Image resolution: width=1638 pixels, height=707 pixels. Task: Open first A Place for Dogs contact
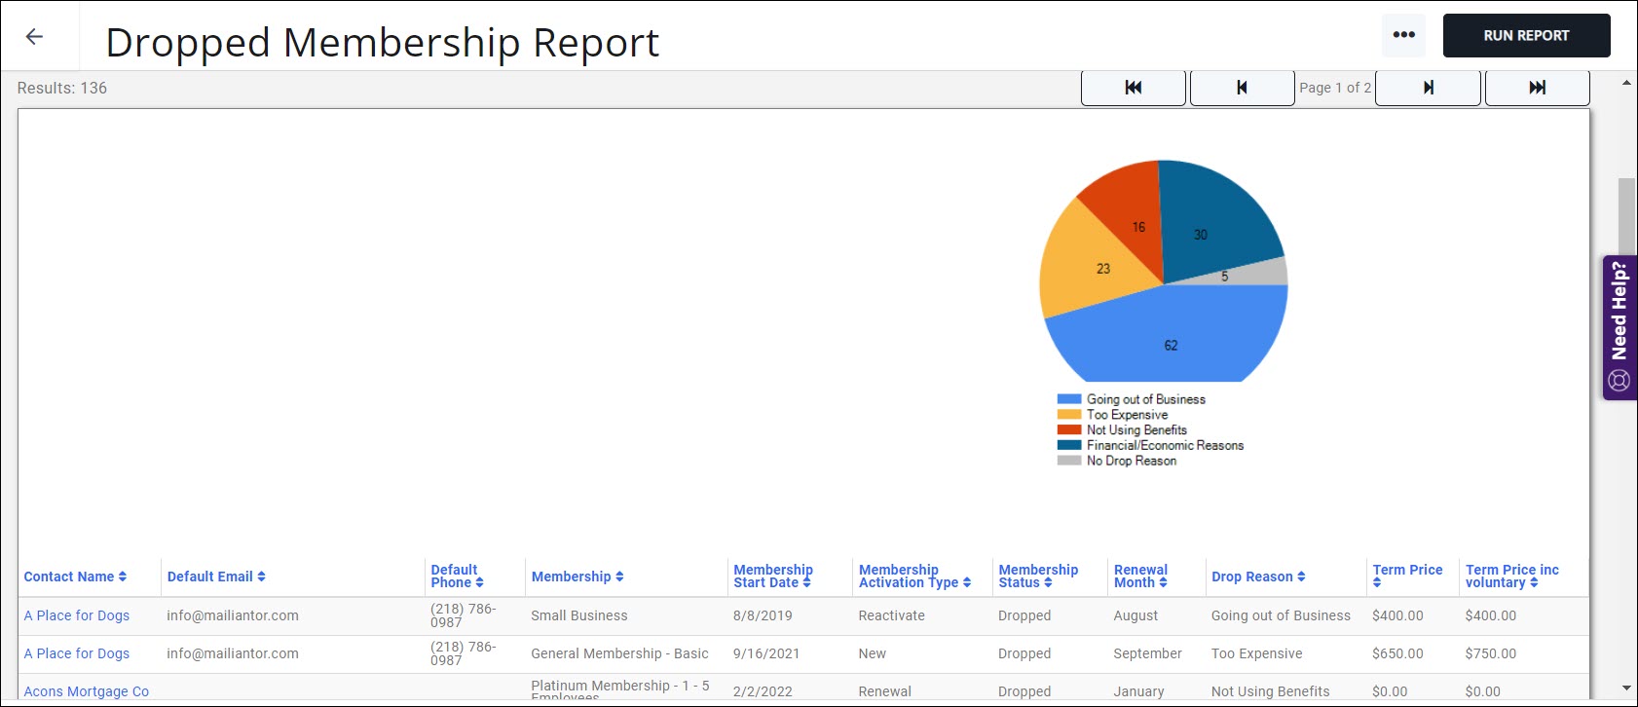[77, 615]
